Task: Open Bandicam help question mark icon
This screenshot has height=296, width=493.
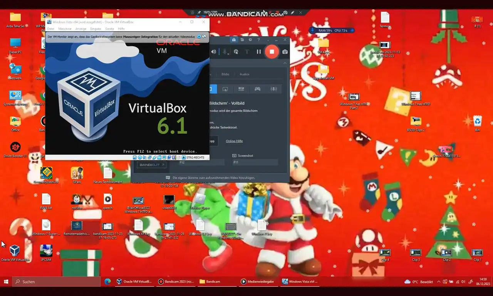Action: [x=259, y=40]
